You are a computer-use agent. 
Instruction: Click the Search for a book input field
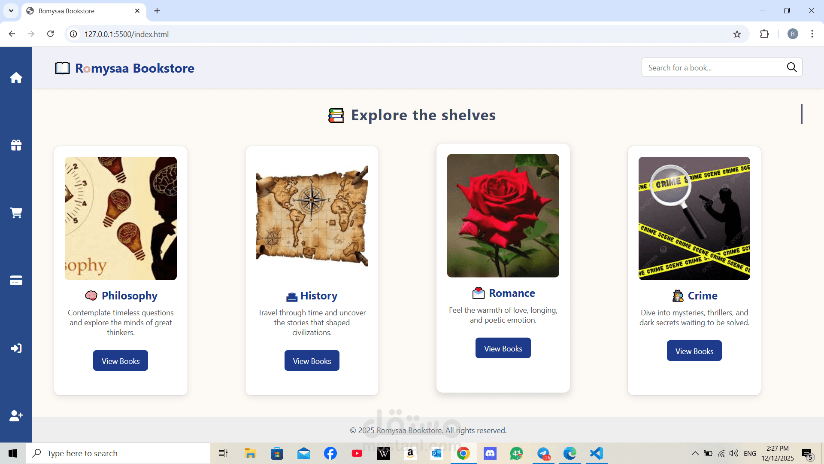click(x=708, y=67)
